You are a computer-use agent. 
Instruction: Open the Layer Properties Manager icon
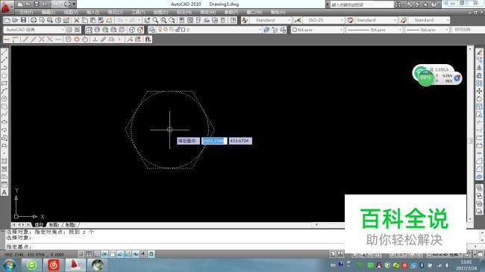152,30
